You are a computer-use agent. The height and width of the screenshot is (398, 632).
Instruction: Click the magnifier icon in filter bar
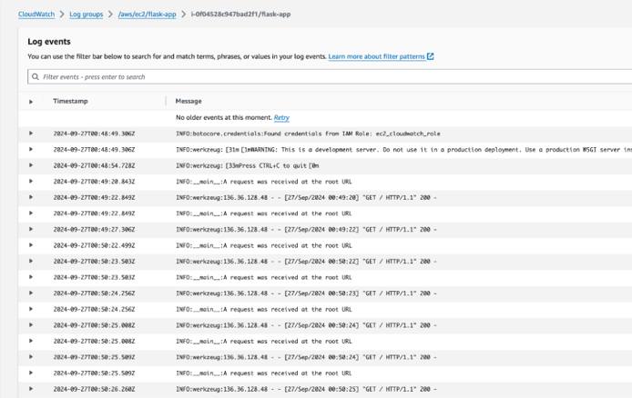tap(35, 77)
